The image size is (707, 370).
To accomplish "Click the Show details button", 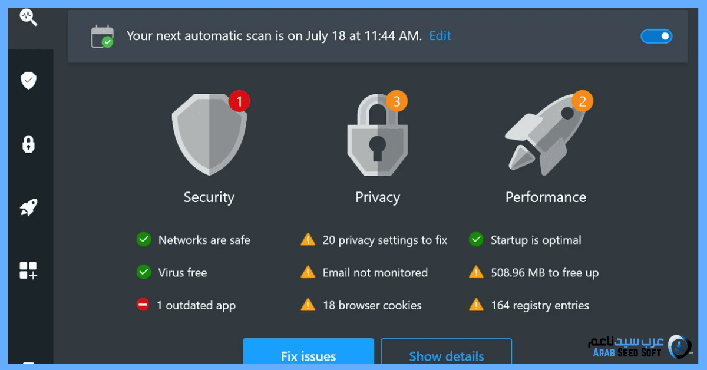I will point(446,355).
